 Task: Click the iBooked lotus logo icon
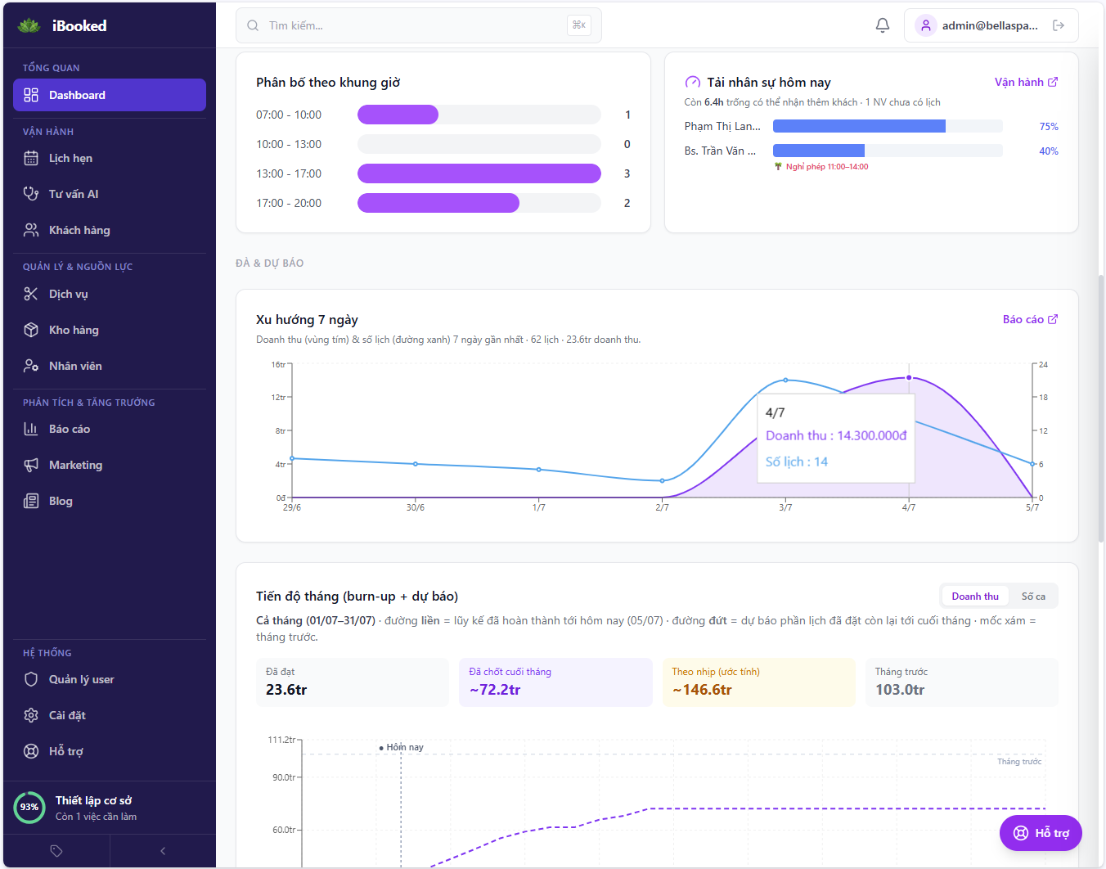tap(29, 25)
